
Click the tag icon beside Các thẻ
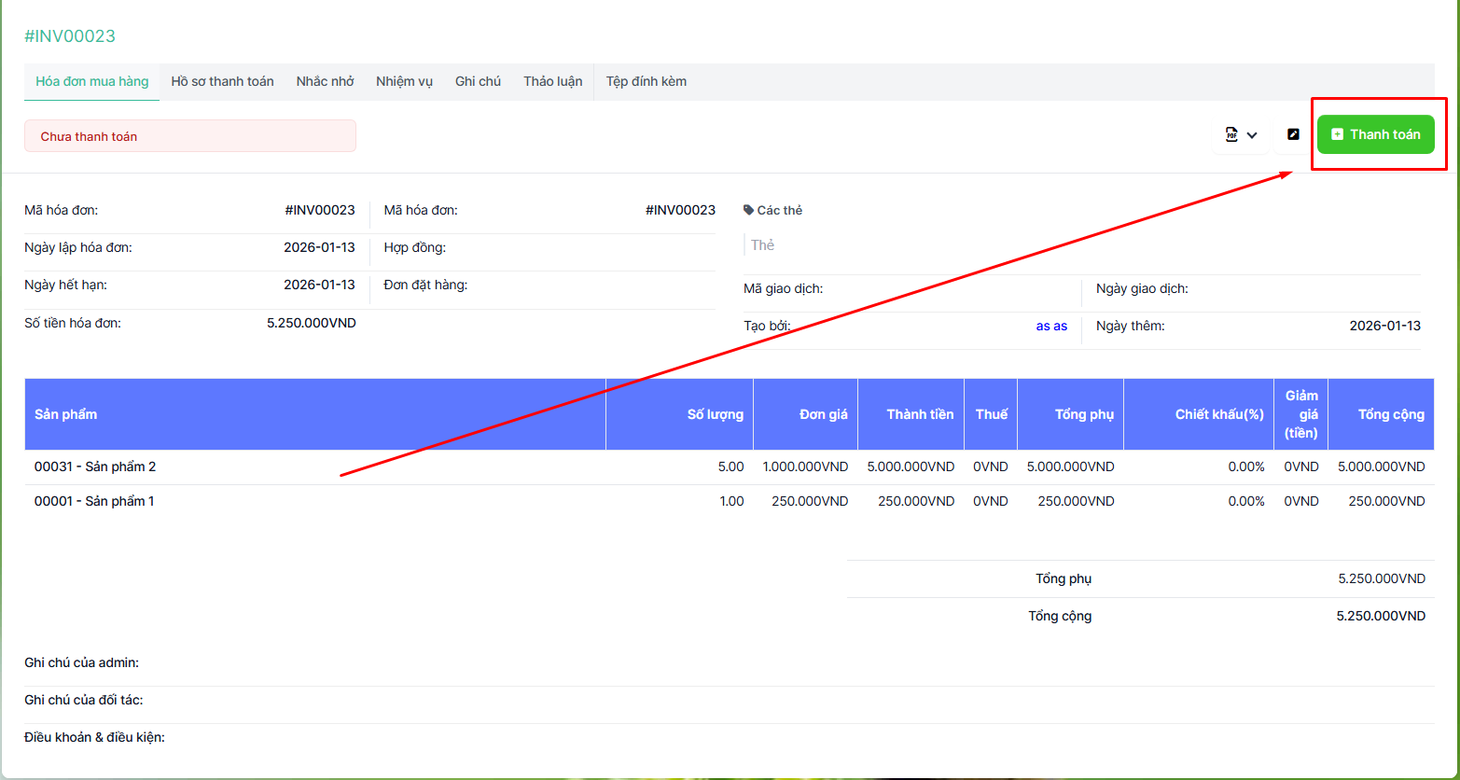pyautogui.click(x=748, y=211)
